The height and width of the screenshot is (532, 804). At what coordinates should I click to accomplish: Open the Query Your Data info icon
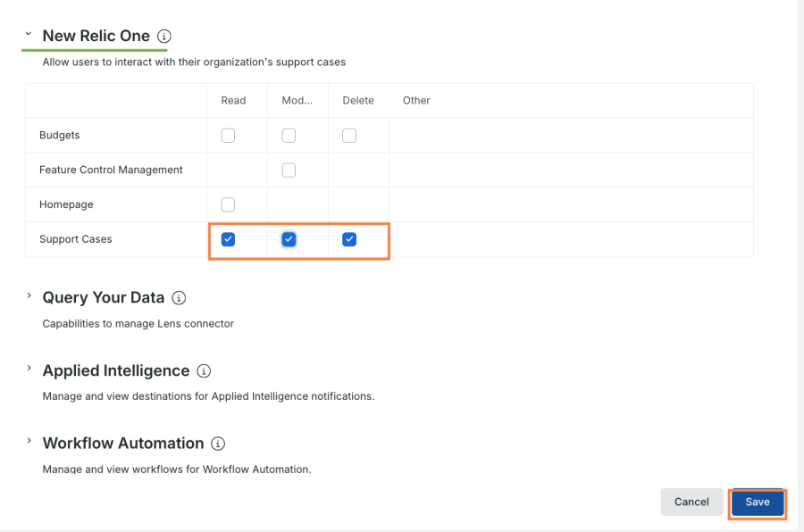179,298
